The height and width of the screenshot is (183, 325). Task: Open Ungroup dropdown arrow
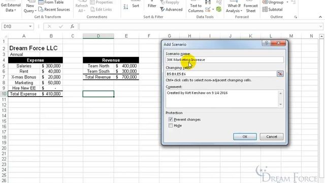[287, 2]
